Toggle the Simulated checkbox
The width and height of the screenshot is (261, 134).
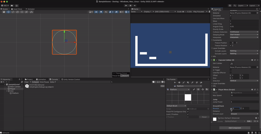click(231, 16)
